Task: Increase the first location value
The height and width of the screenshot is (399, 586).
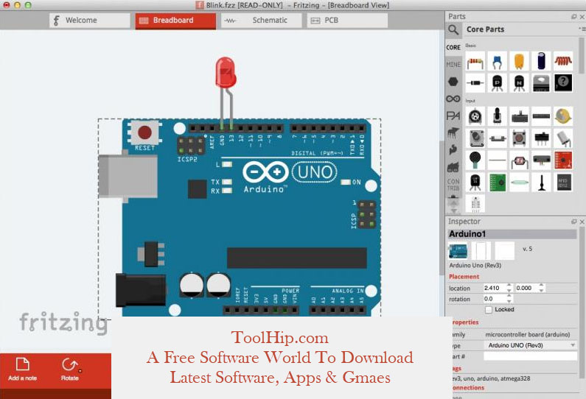Action: point(509,286)
